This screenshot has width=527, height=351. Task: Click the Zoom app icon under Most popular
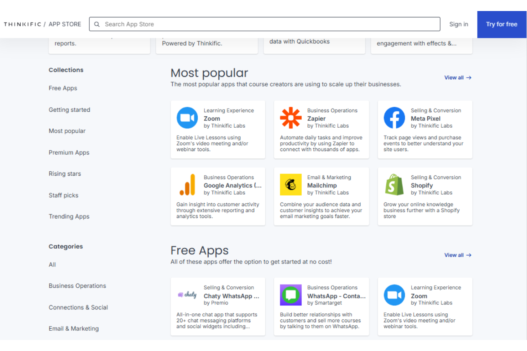[x=187, y=118]
